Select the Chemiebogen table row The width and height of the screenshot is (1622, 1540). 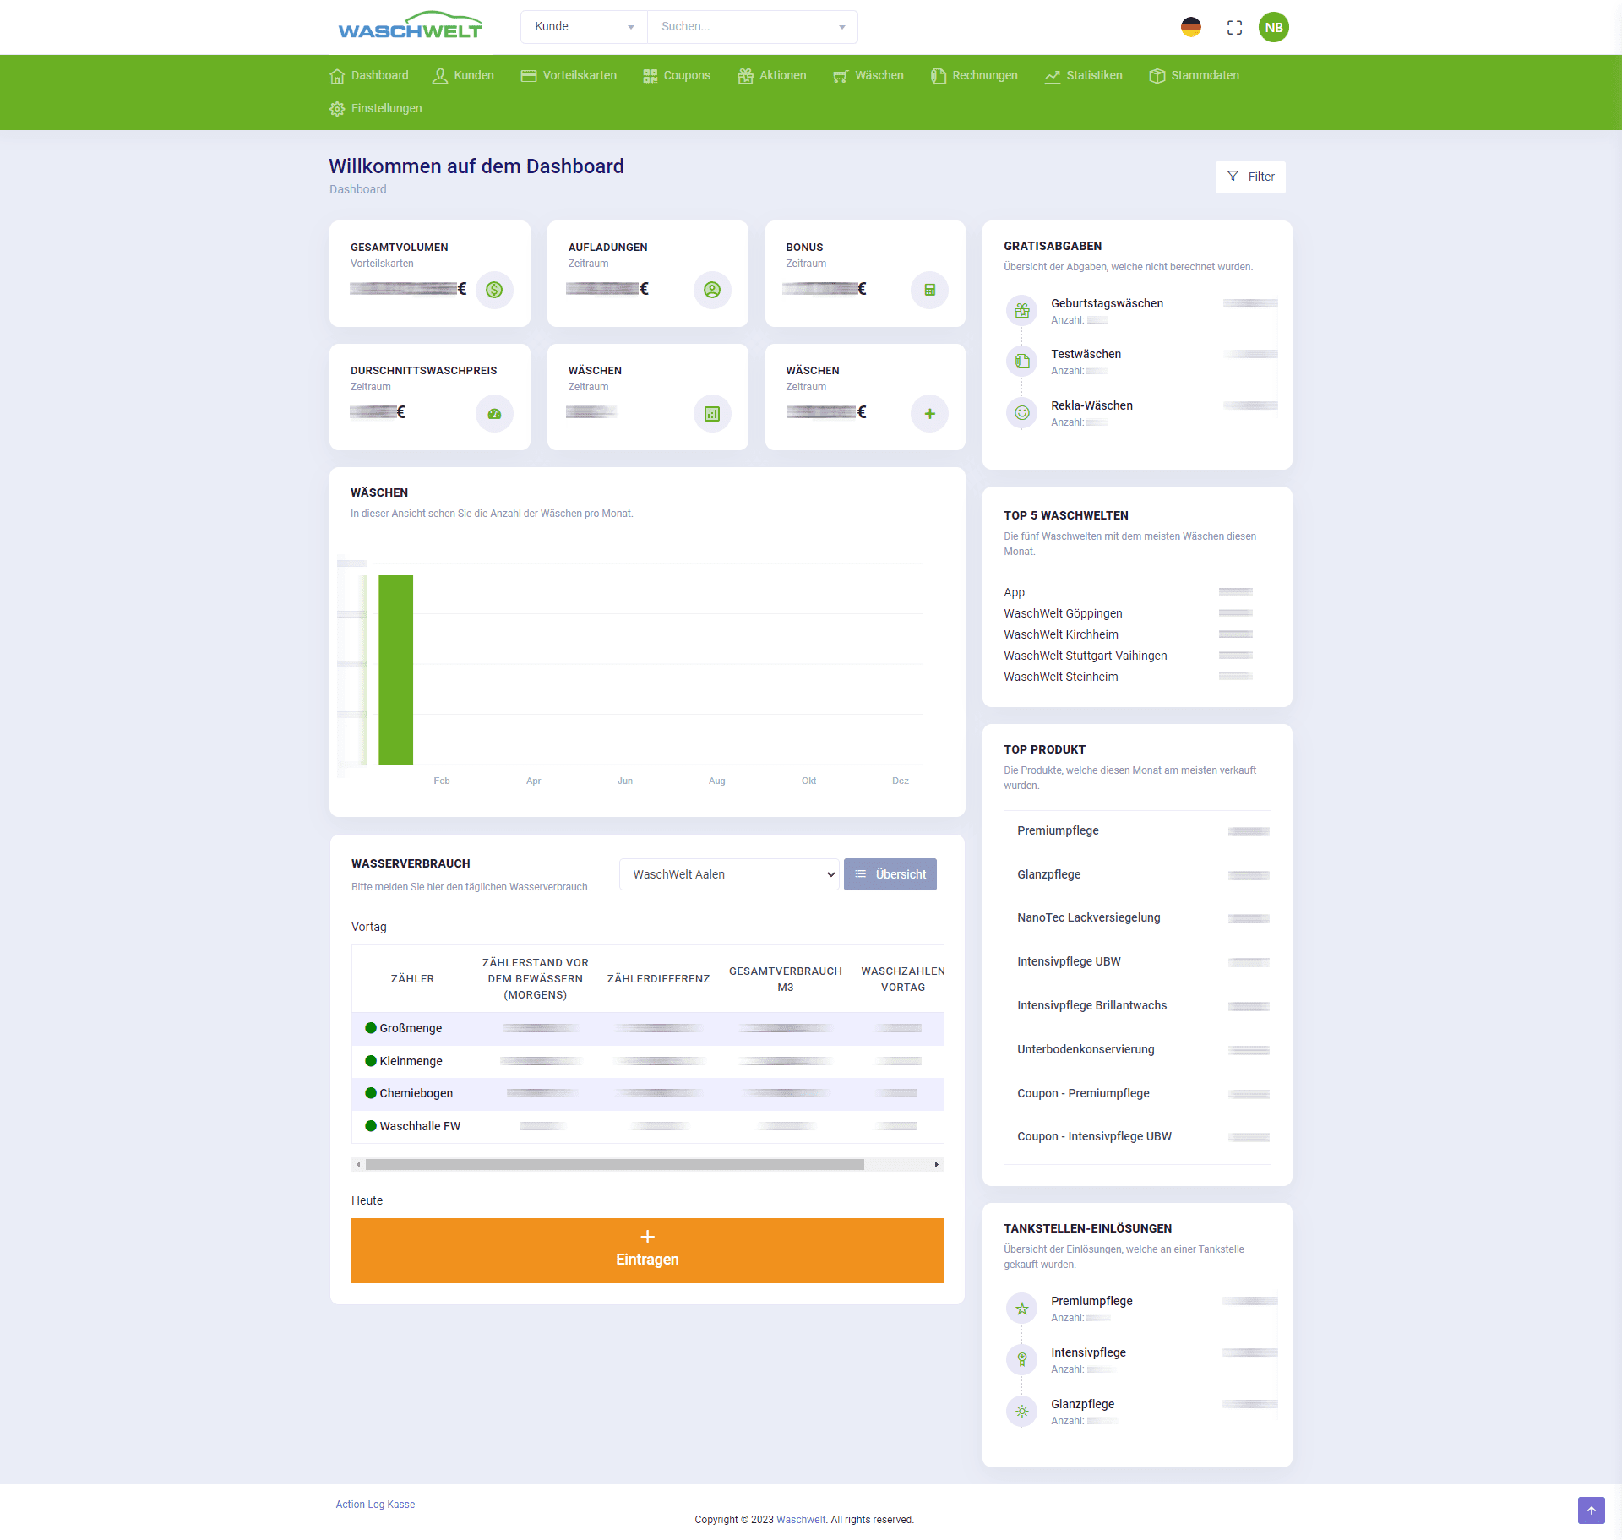(x=647, y=1093)
